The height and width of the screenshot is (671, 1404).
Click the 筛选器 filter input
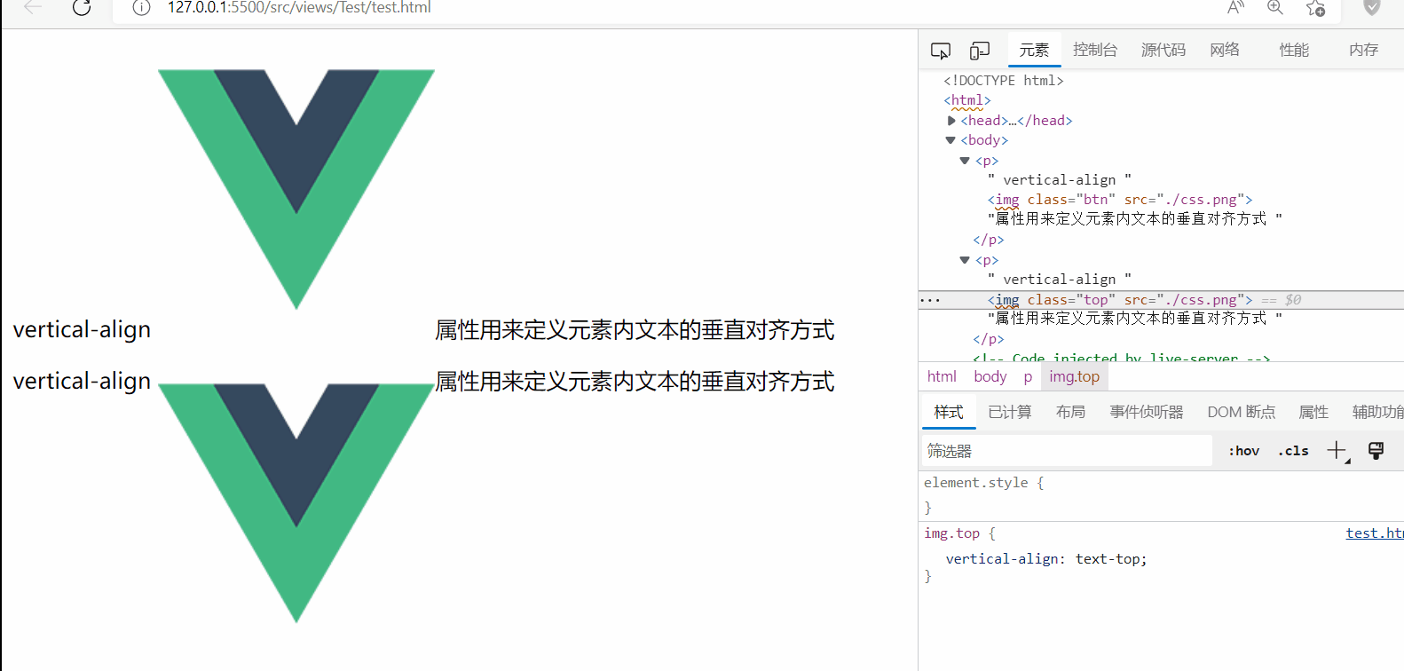pos(1067,451)
